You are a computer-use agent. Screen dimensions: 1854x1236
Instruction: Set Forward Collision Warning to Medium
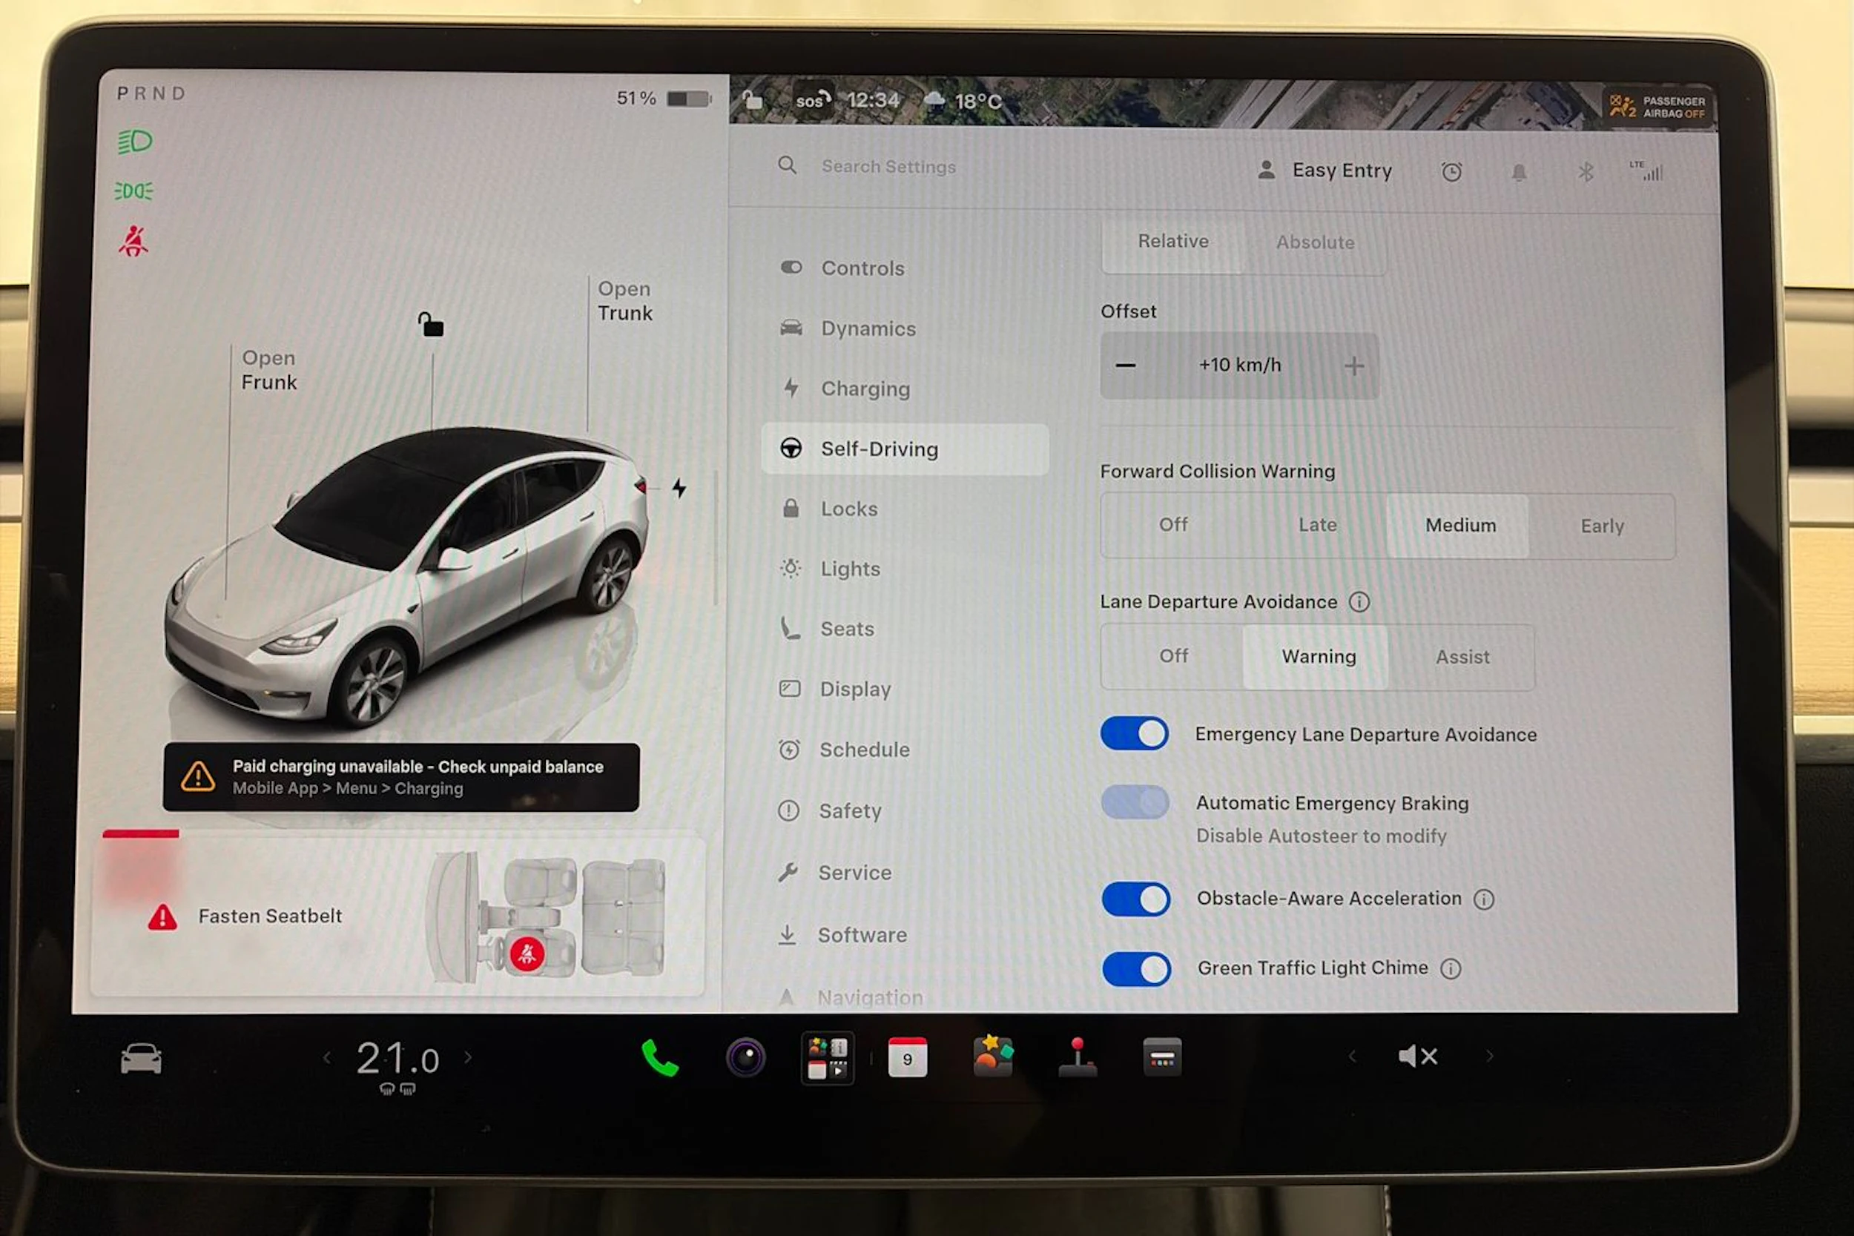1459,526
